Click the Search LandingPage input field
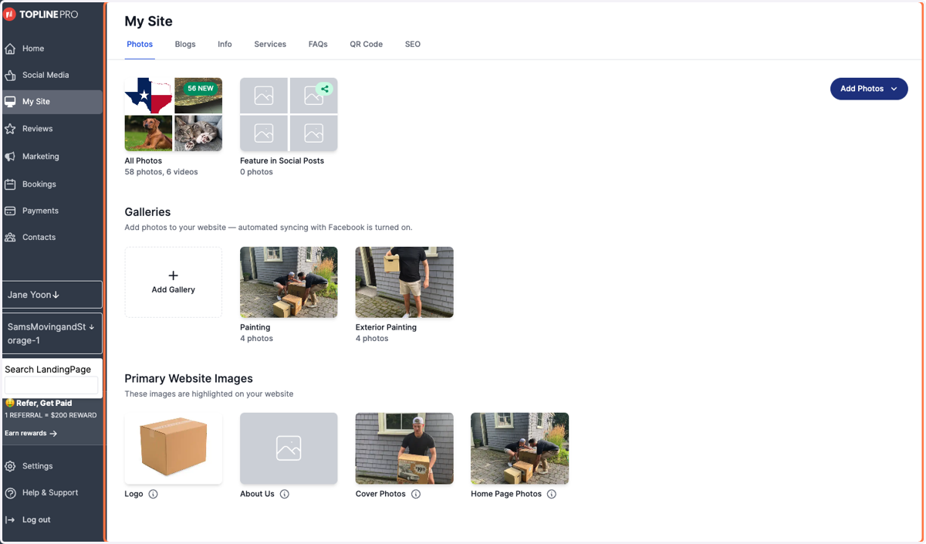The image size is (926, 544). tap(52, 386)
